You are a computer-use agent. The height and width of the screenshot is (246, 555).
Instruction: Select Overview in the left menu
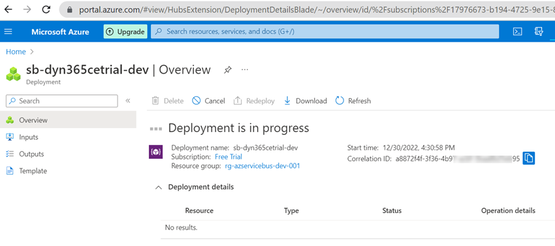point(68,120)
